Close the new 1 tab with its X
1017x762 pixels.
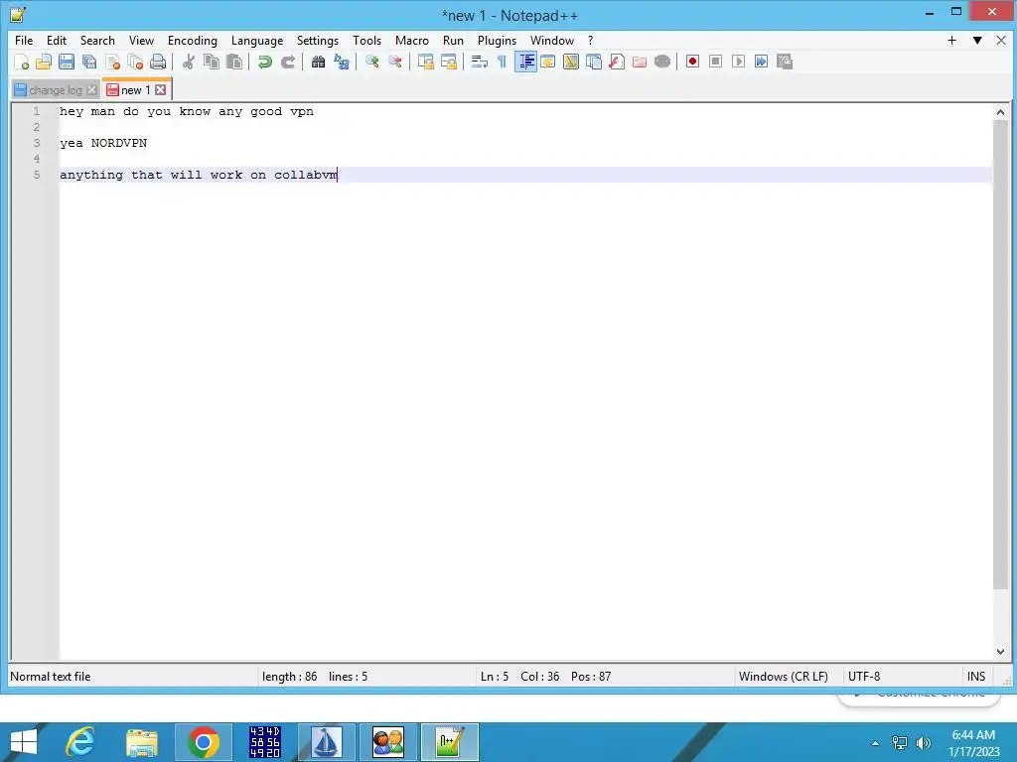[160, 90]
